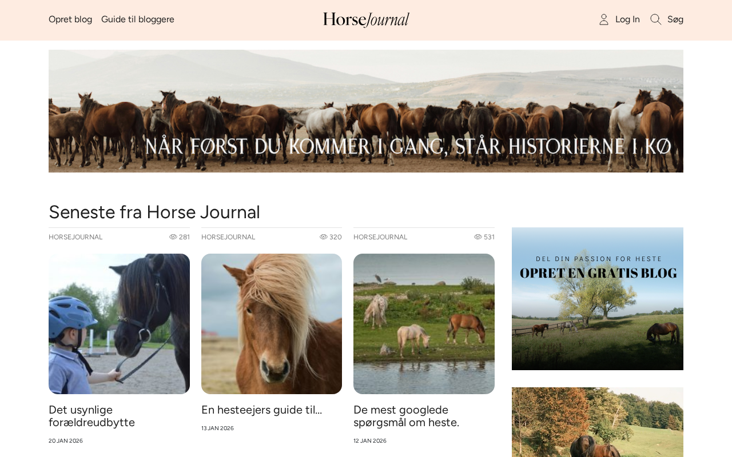Click the Icelandic horse face thumbnail
The width and height of the screenshot is (732, 457).
coord(272,324)
